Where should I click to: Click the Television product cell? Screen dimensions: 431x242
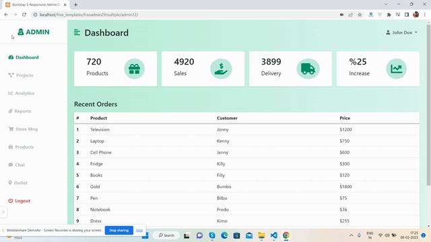pos(100,130)
